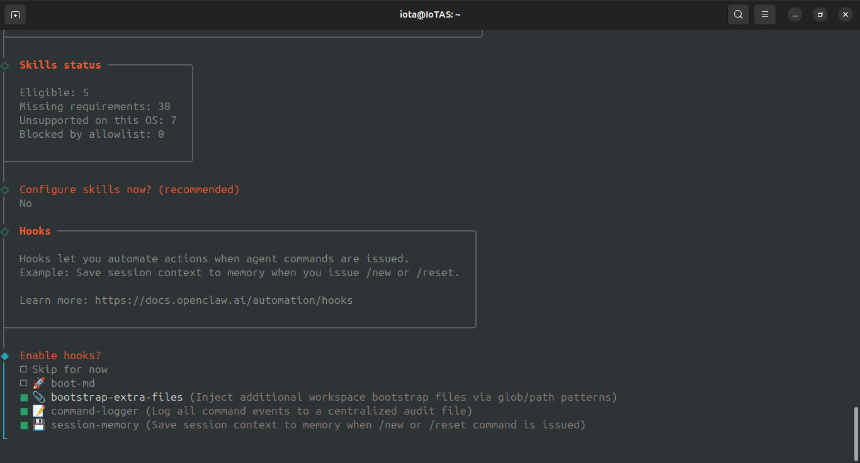Click the 'No' answer under Configure skills
This screenshot has width=860, height=463.
26,203
